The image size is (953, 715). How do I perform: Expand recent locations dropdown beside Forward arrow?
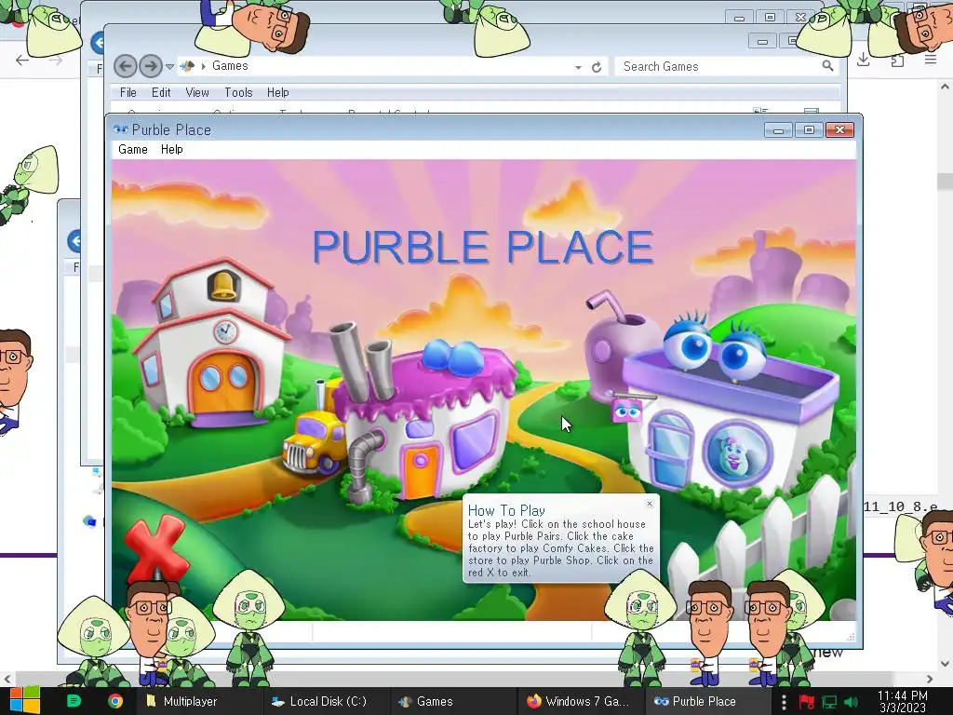tap(170, 66)
